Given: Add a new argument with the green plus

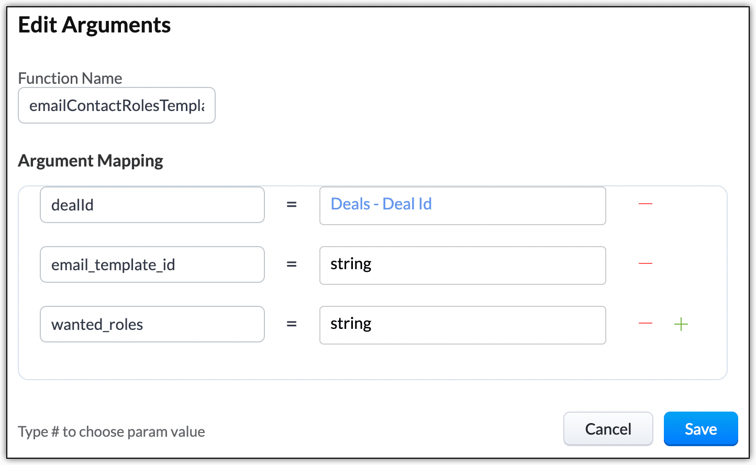Looking at the screenshot, I should (x=681, y=324).
